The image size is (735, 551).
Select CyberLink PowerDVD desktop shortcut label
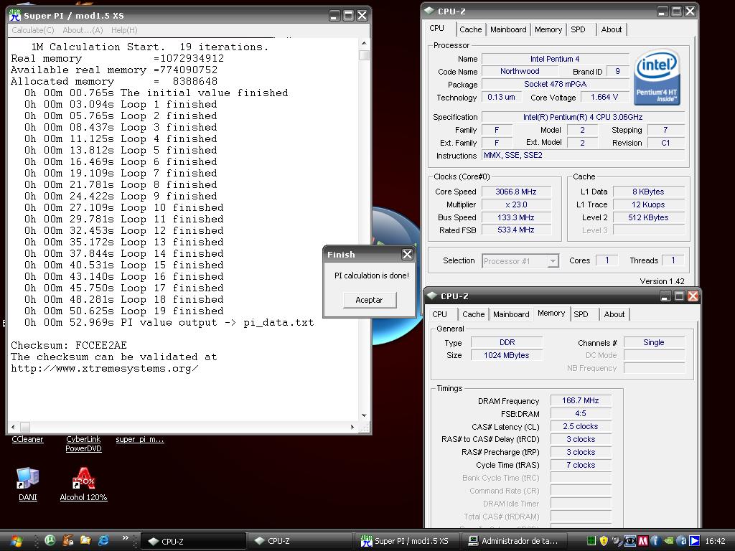click(x=83, y=443)
